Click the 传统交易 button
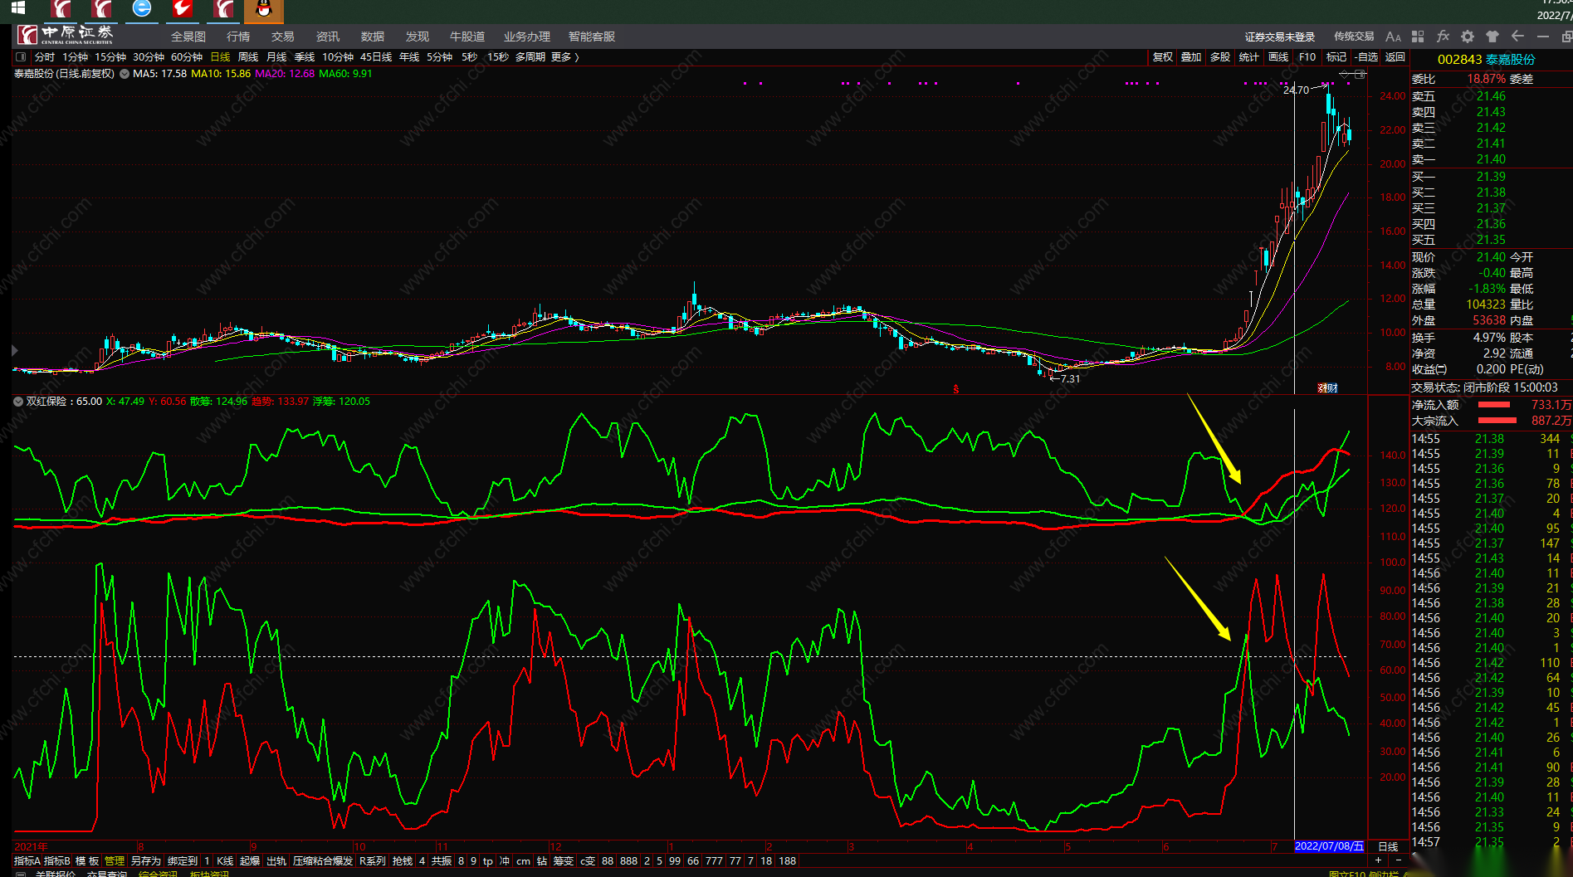The width and height of the screenshot is (1573, 877). tap(1353, 37)
